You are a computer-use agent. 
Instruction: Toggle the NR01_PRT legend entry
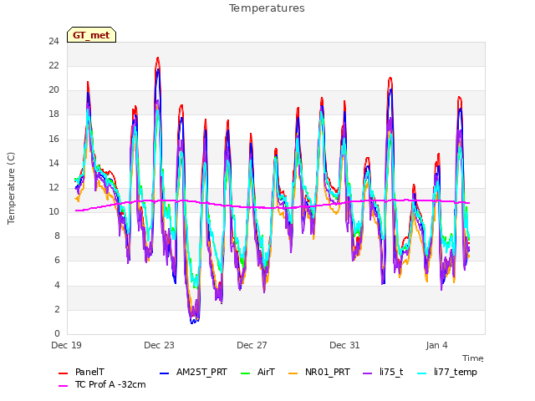click(x=319, y=372)
